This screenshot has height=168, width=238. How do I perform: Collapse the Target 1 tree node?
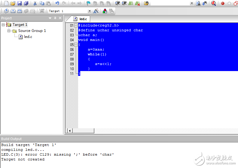[3, 25]
